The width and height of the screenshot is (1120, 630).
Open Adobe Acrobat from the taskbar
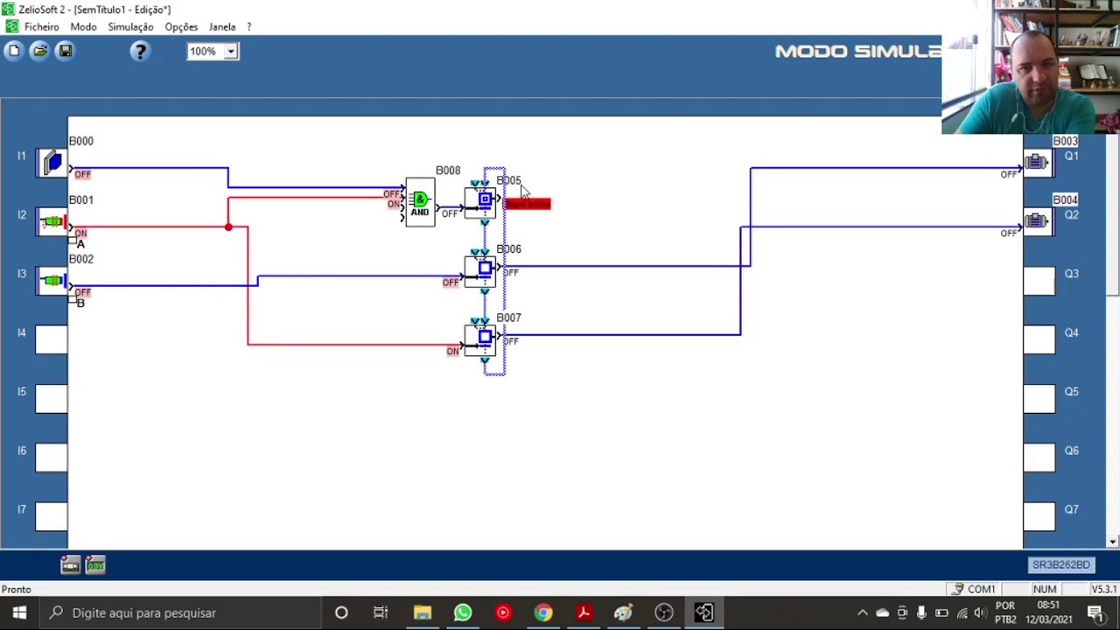584,612
